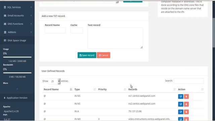Click the Record Name input field
The image size is (215, 121).
(x=55, y=31)
